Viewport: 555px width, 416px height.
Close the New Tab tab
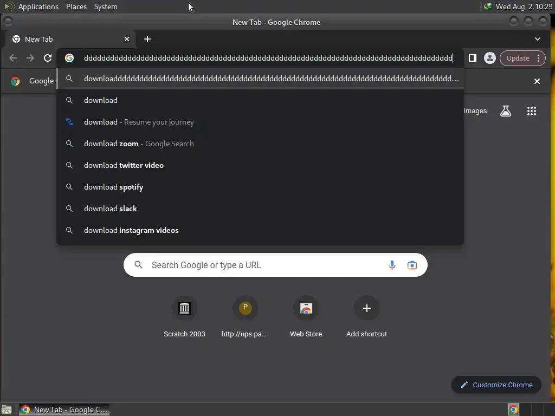[x=127, y=39]
